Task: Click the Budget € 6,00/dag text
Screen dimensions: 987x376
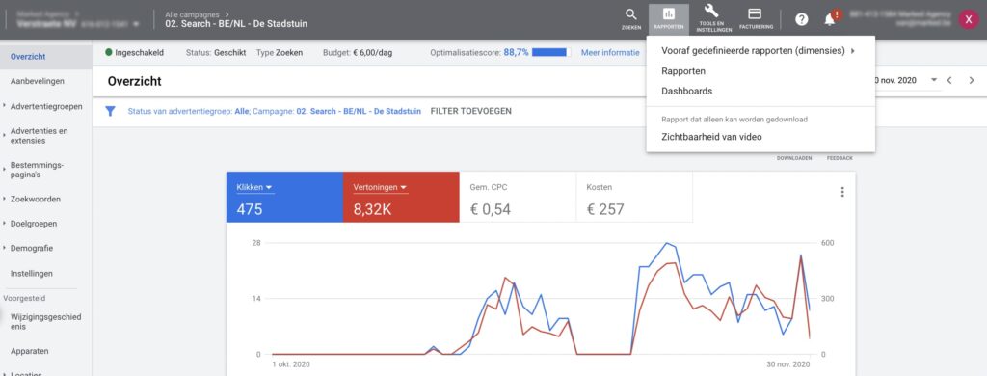Action: click(x=357, y=53)
